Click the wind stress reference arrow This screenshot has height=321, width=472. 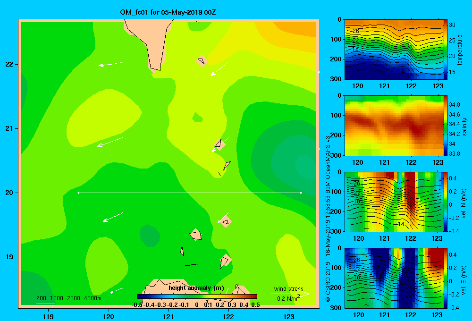(290, 294)
